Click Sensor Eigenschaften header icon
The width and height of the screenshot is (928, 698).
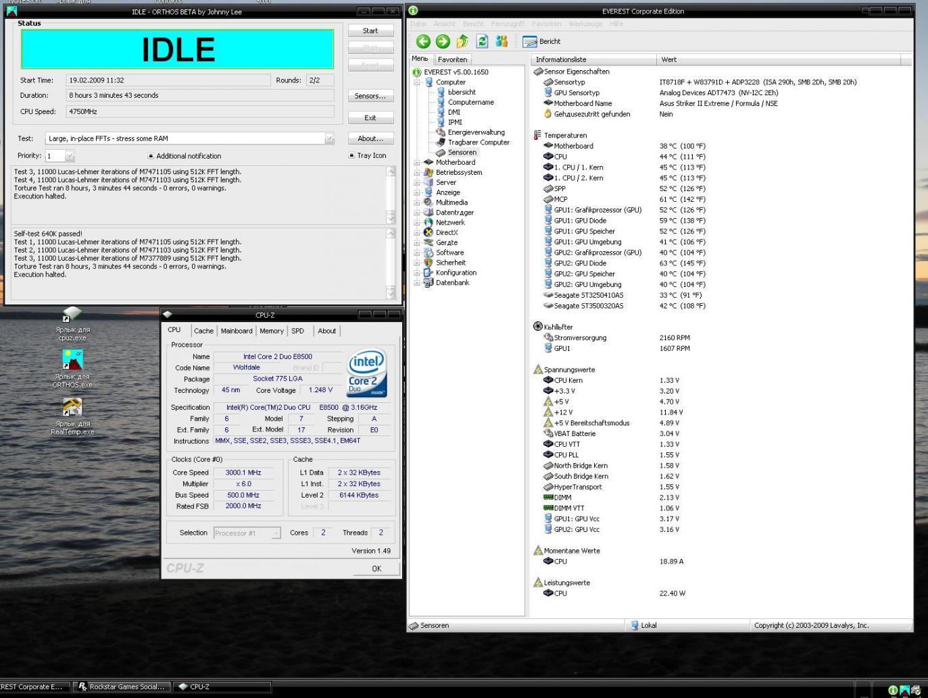tap(538, 72)
